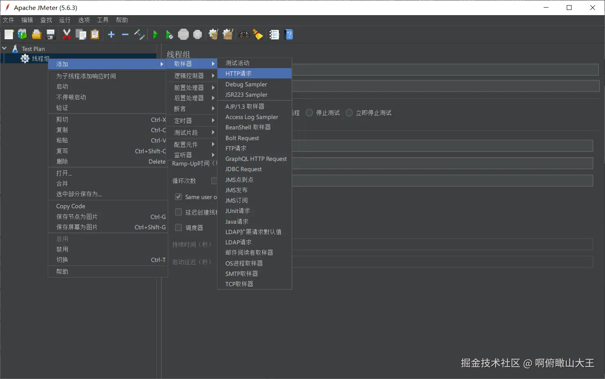605x379 pixels.
Task: Expand the 前置处理器 submenu
Action: click(192, 88)
